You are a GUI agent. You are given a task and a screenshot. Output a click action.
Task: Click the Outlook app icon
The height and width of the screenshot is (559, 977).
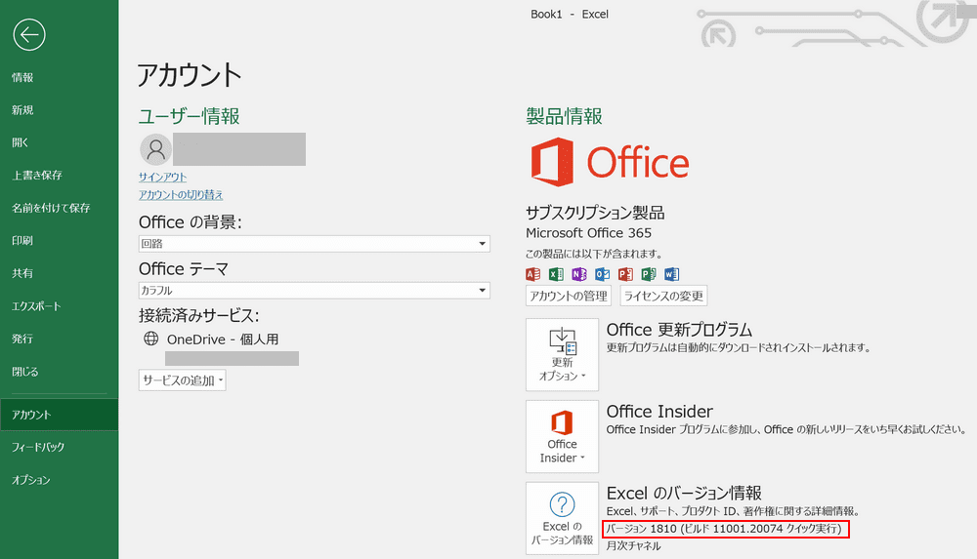tap(602, 274)
